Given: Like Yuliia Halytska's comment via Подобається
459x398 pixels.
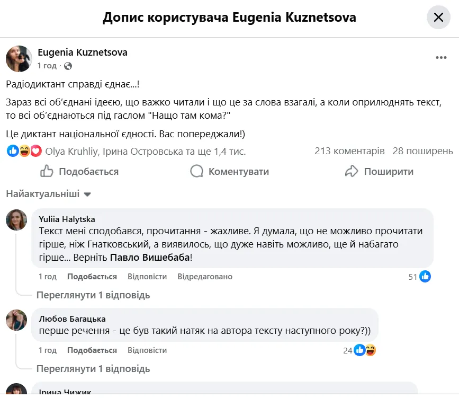Looking at the screenshot, I should pos(92,277).
